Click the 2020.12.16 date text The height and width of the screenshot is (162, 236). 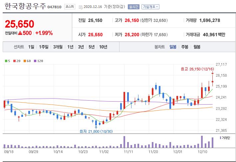(93, 7)
